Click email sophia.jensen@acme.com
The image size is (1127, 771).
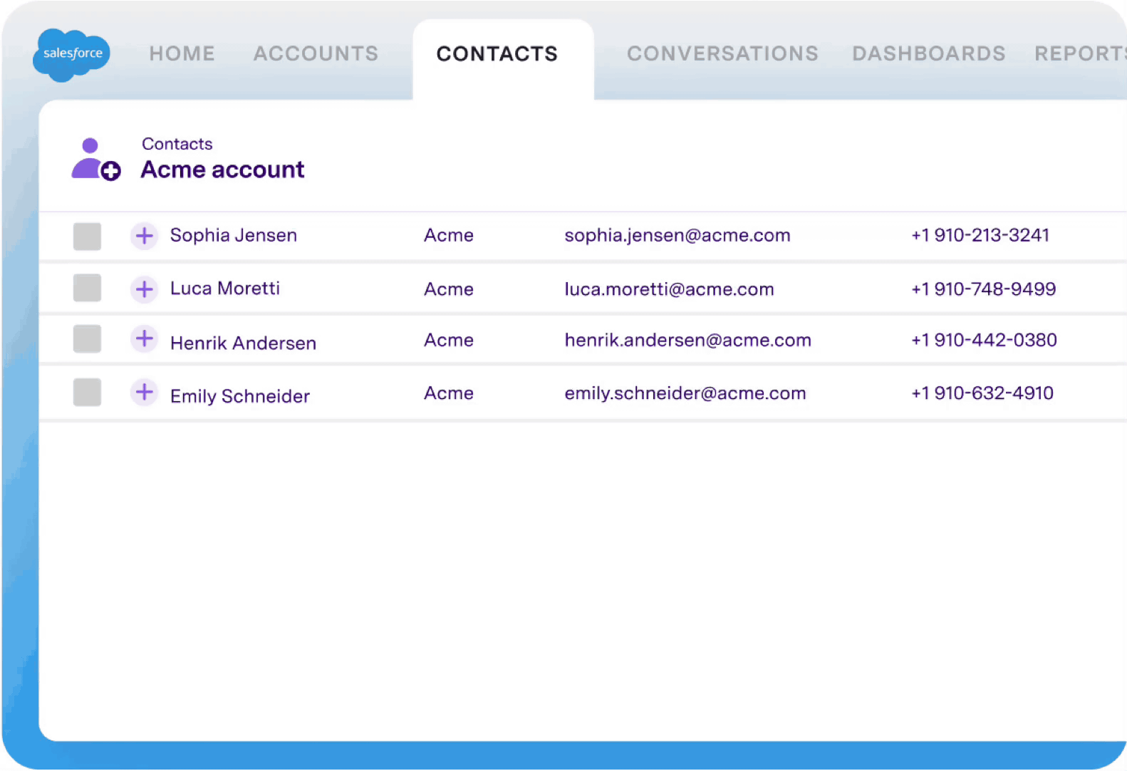pyautogui.click(x=677, y=235)
